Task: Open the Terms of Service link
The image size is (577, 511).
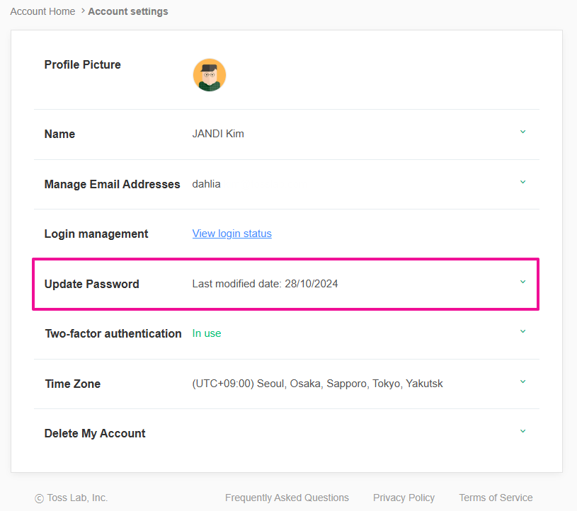Action: pos(496,498)
